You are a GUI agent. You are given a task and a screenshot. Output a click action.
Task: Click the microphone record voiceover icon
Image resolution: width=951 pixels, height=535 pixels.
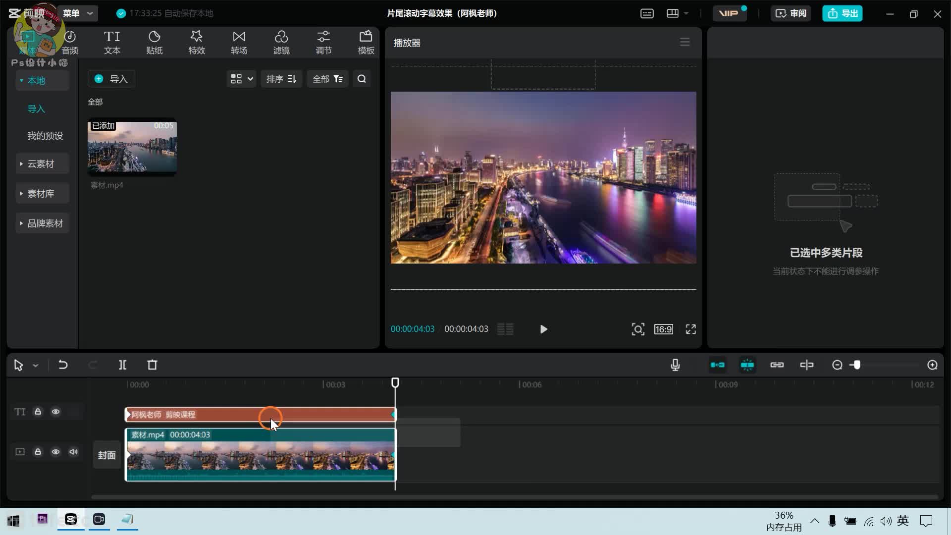point(675,365)
